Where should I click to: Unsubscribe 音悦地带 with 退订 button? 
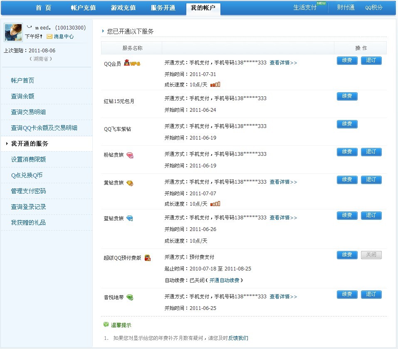371,295
